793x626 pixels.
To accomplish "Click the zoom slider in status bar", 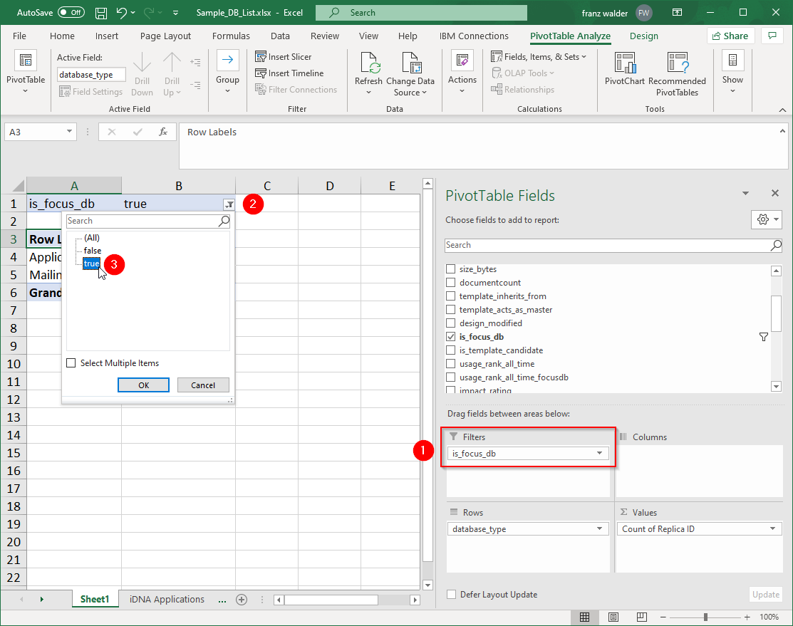I will click(x=705, y=617).
